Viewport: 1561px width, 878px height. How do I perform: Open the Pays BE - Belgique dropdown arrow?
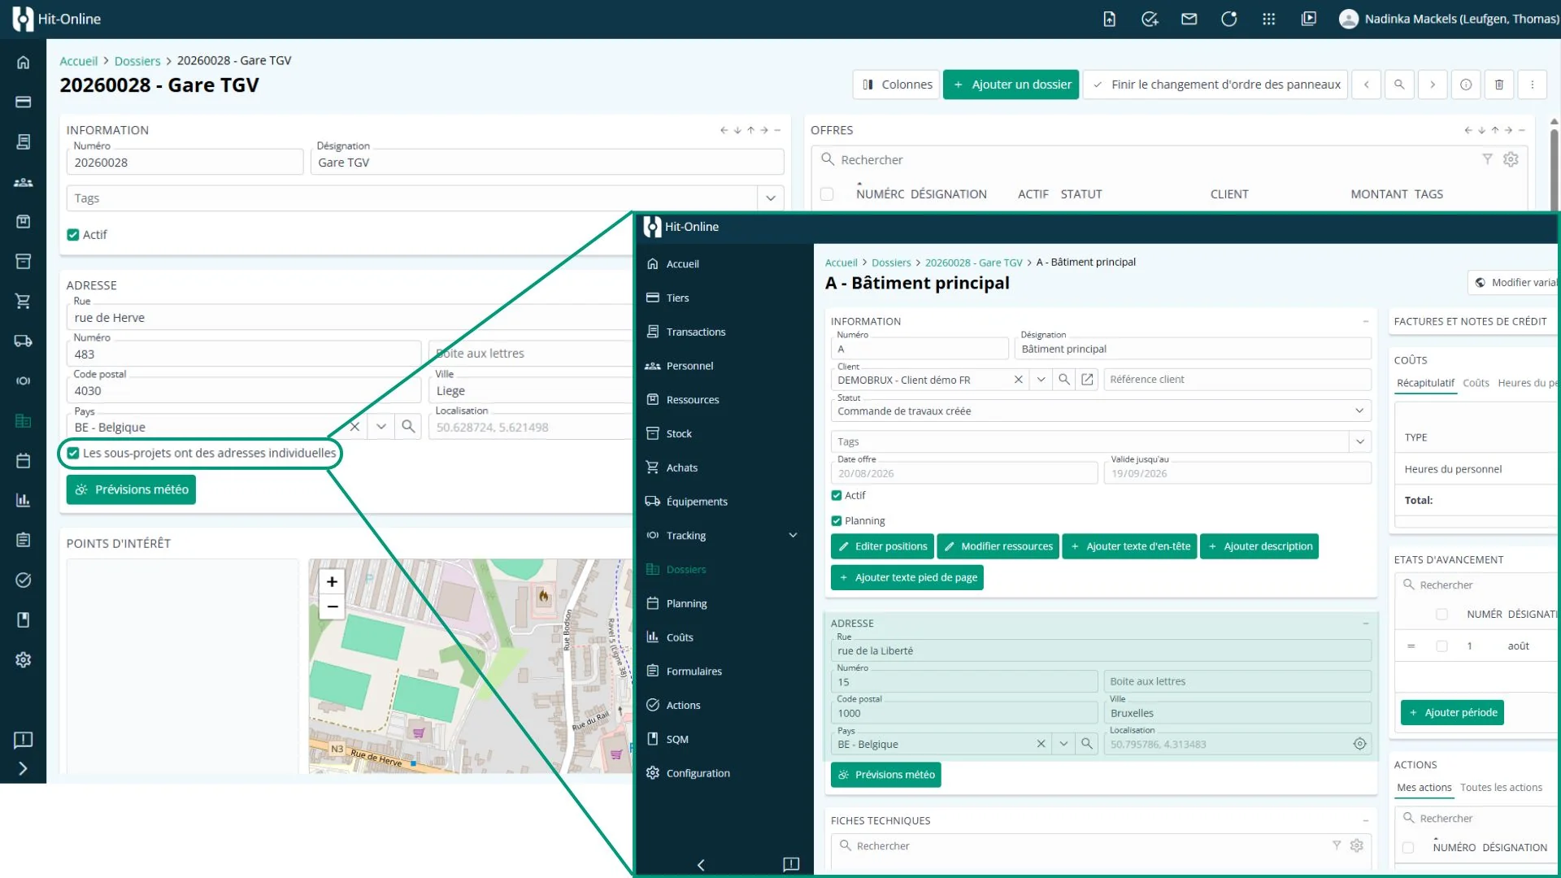tap(380, 426)
